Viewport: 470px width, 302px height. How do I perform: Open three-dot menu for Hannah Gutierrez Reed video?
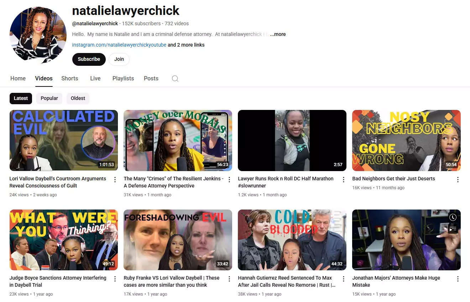[x=344, y=279]
